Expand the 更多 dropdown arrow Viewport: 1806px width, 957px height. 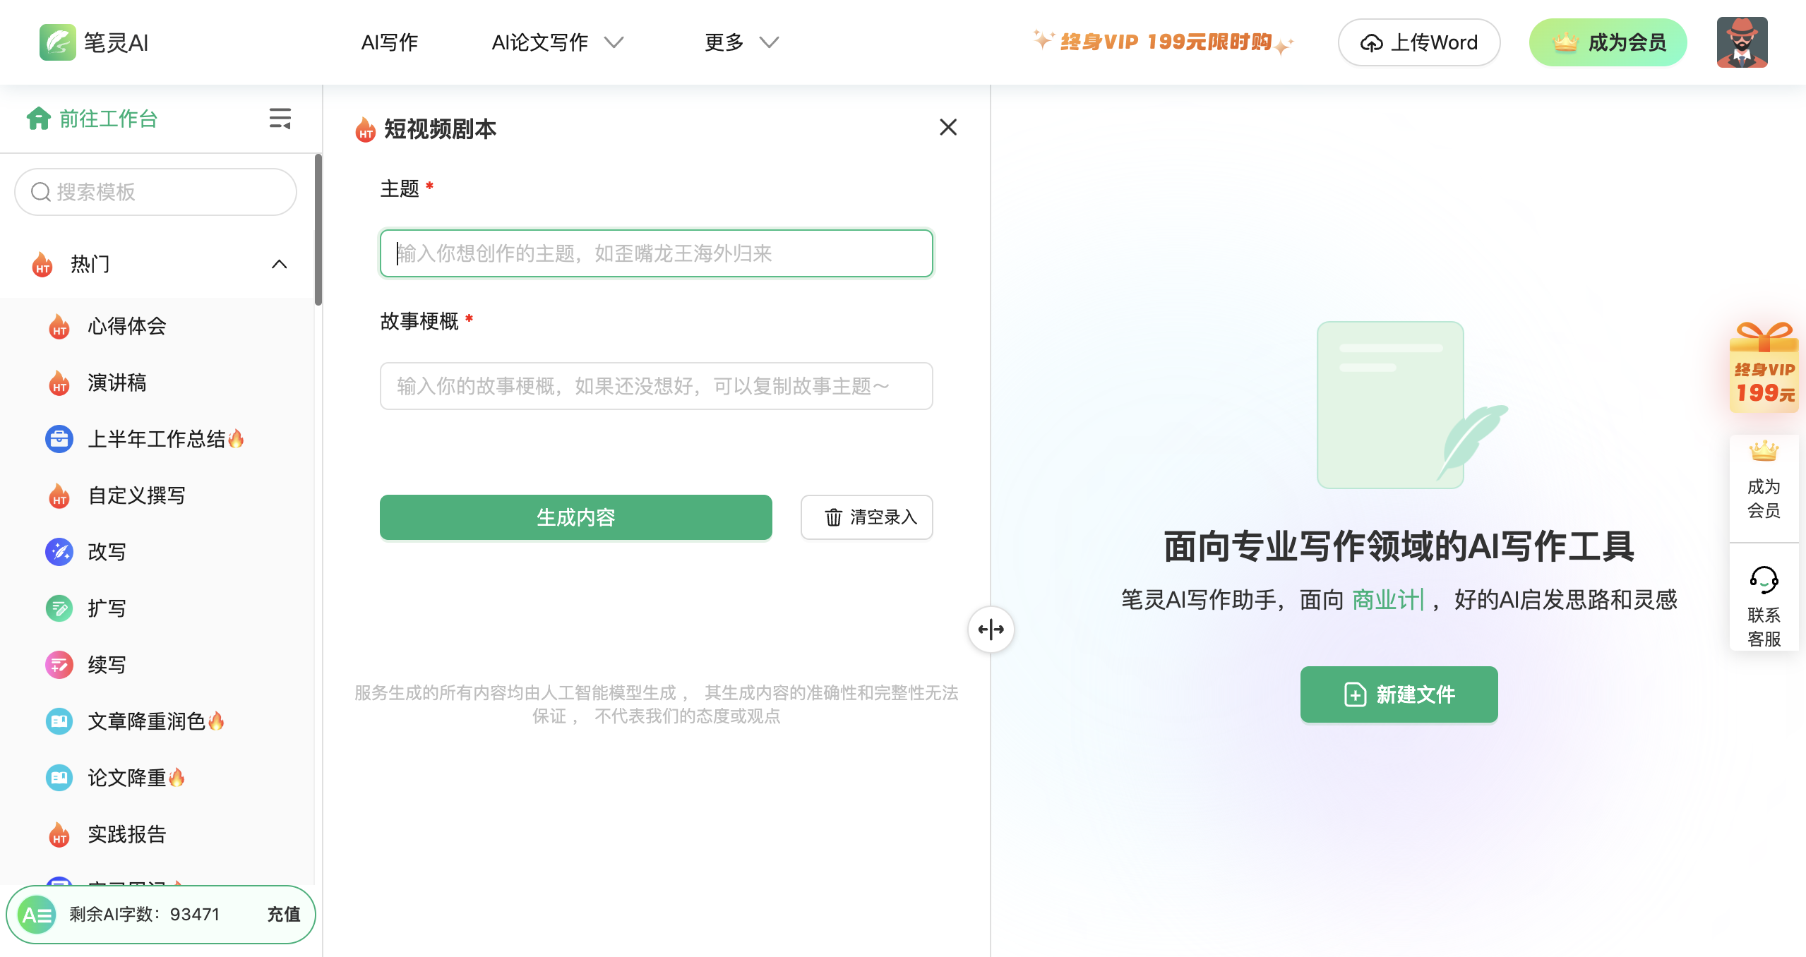(769, 42)
